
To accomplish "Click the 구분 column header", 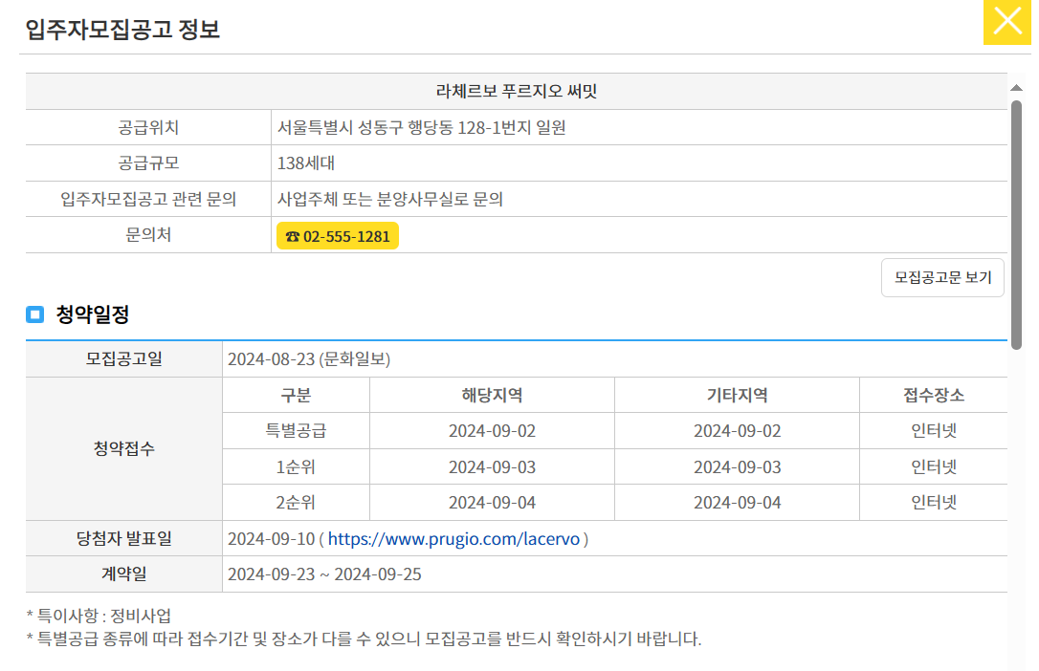I will point(296,394).
